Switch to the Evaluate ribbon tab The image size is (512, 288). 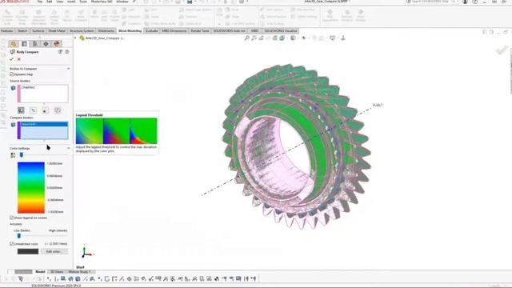coord(151,30)
